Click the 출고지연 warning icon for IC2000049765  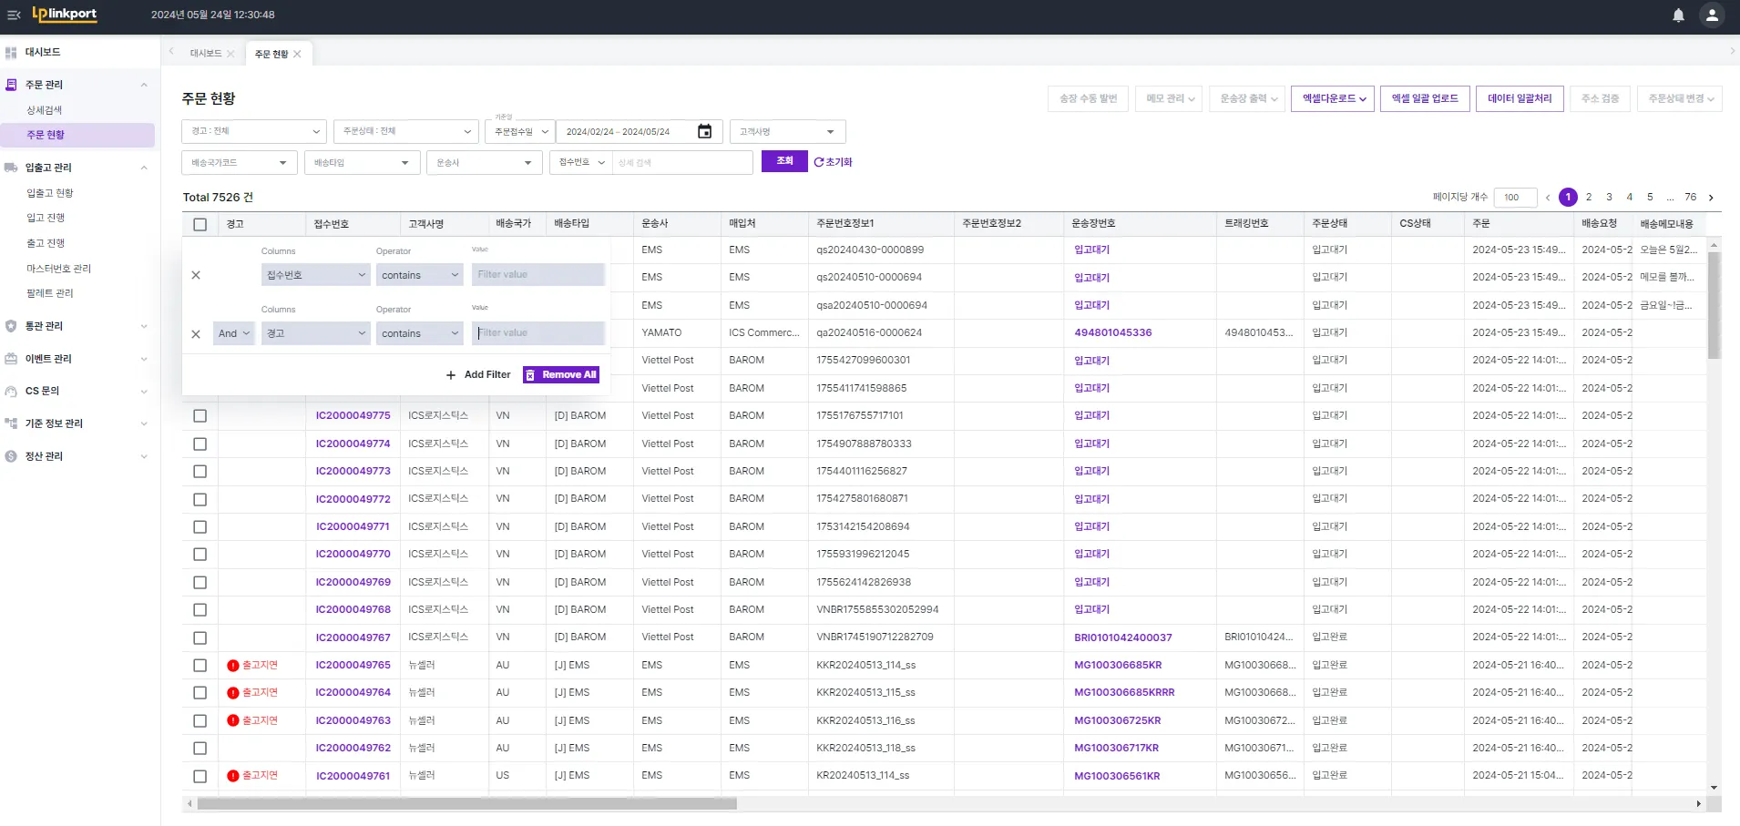pos(233,666)
